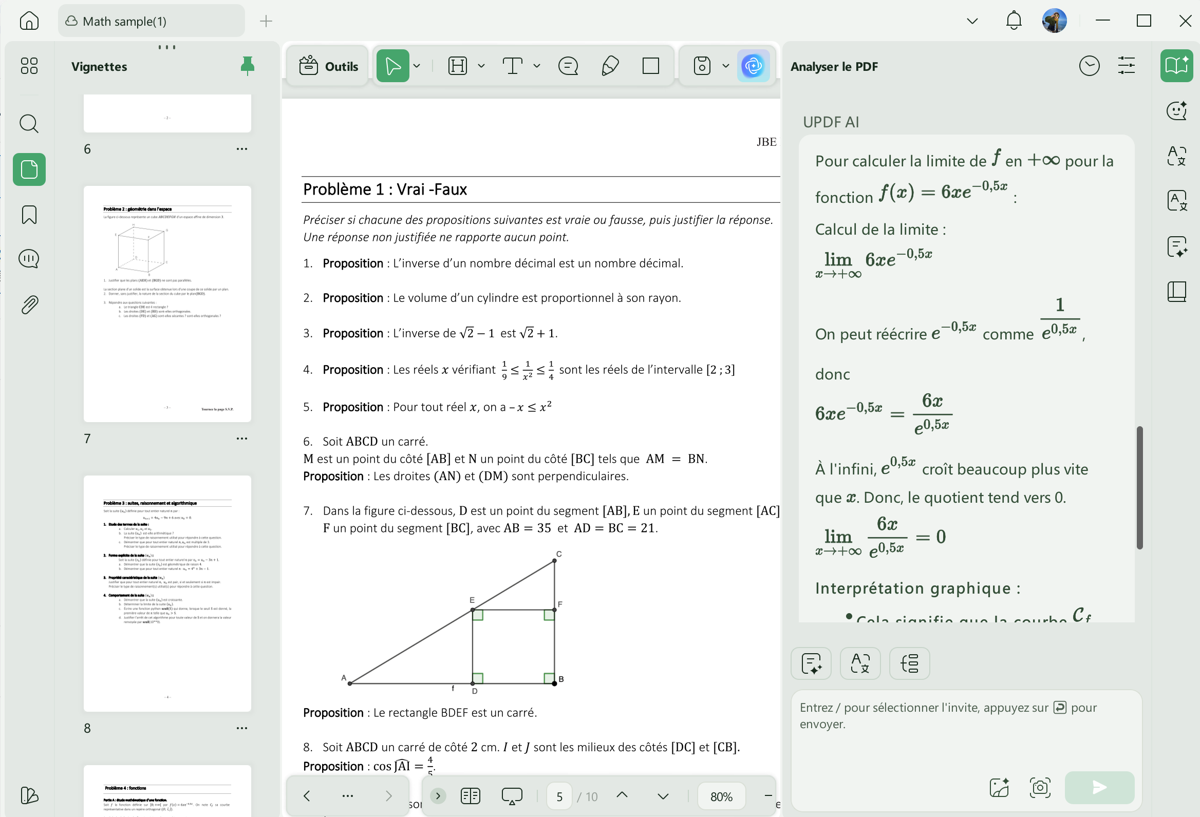The height and width of the screenshot is (817, 1200).
Task: Click the AI panel vertical scrollbar
Action: (1139, 488)
